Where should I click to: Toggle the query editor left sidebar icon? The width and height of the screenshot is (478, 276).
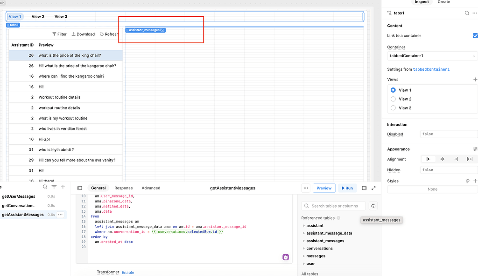point(80,188)
